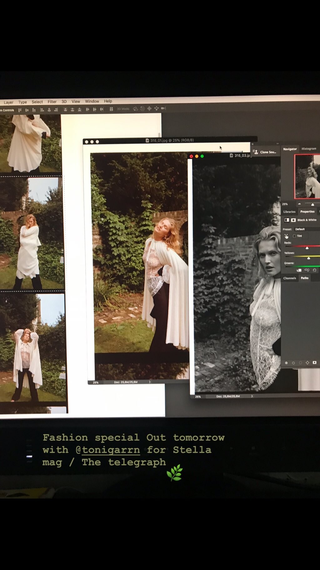The image size is (320, 570).
Task: Click Distribute bottom edges icon
Action: click(79, 109)
